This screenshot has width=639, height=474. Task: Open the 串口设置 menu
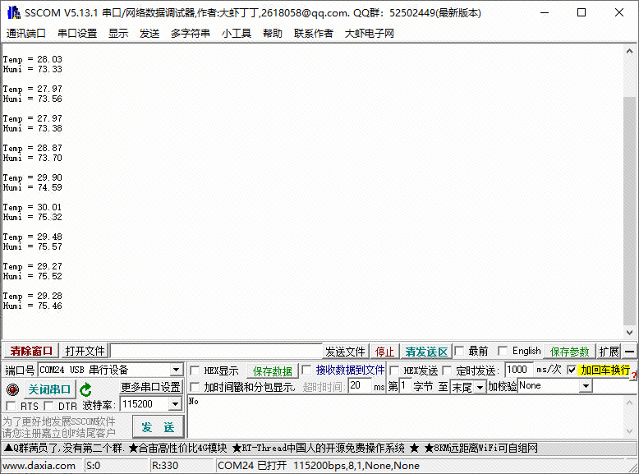[x=77, y=34]
